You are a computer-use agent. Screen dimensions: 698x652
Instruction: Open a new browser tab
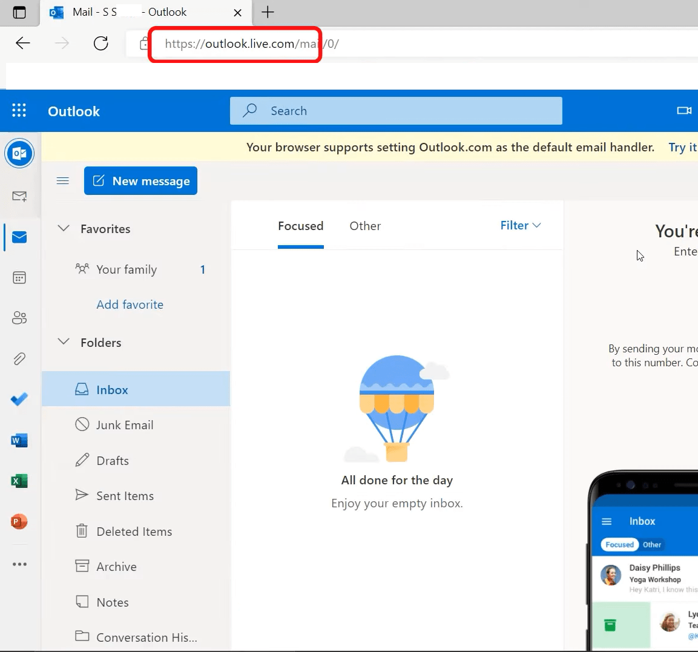pos(268,12)
